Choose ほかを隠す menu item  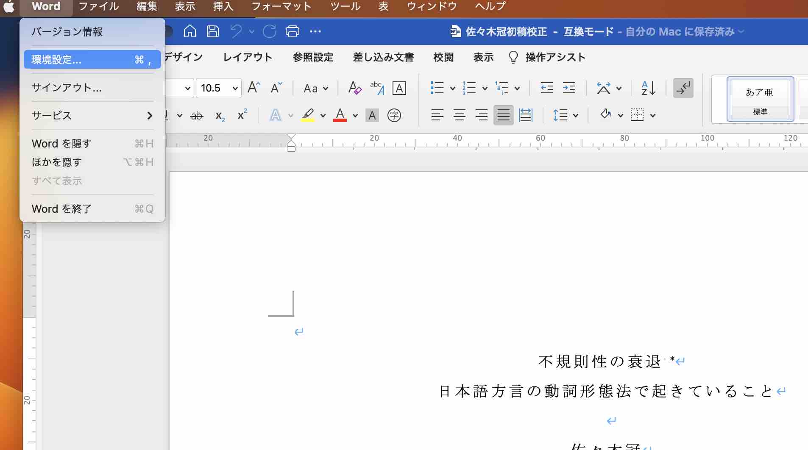click(x=92, y=162)
